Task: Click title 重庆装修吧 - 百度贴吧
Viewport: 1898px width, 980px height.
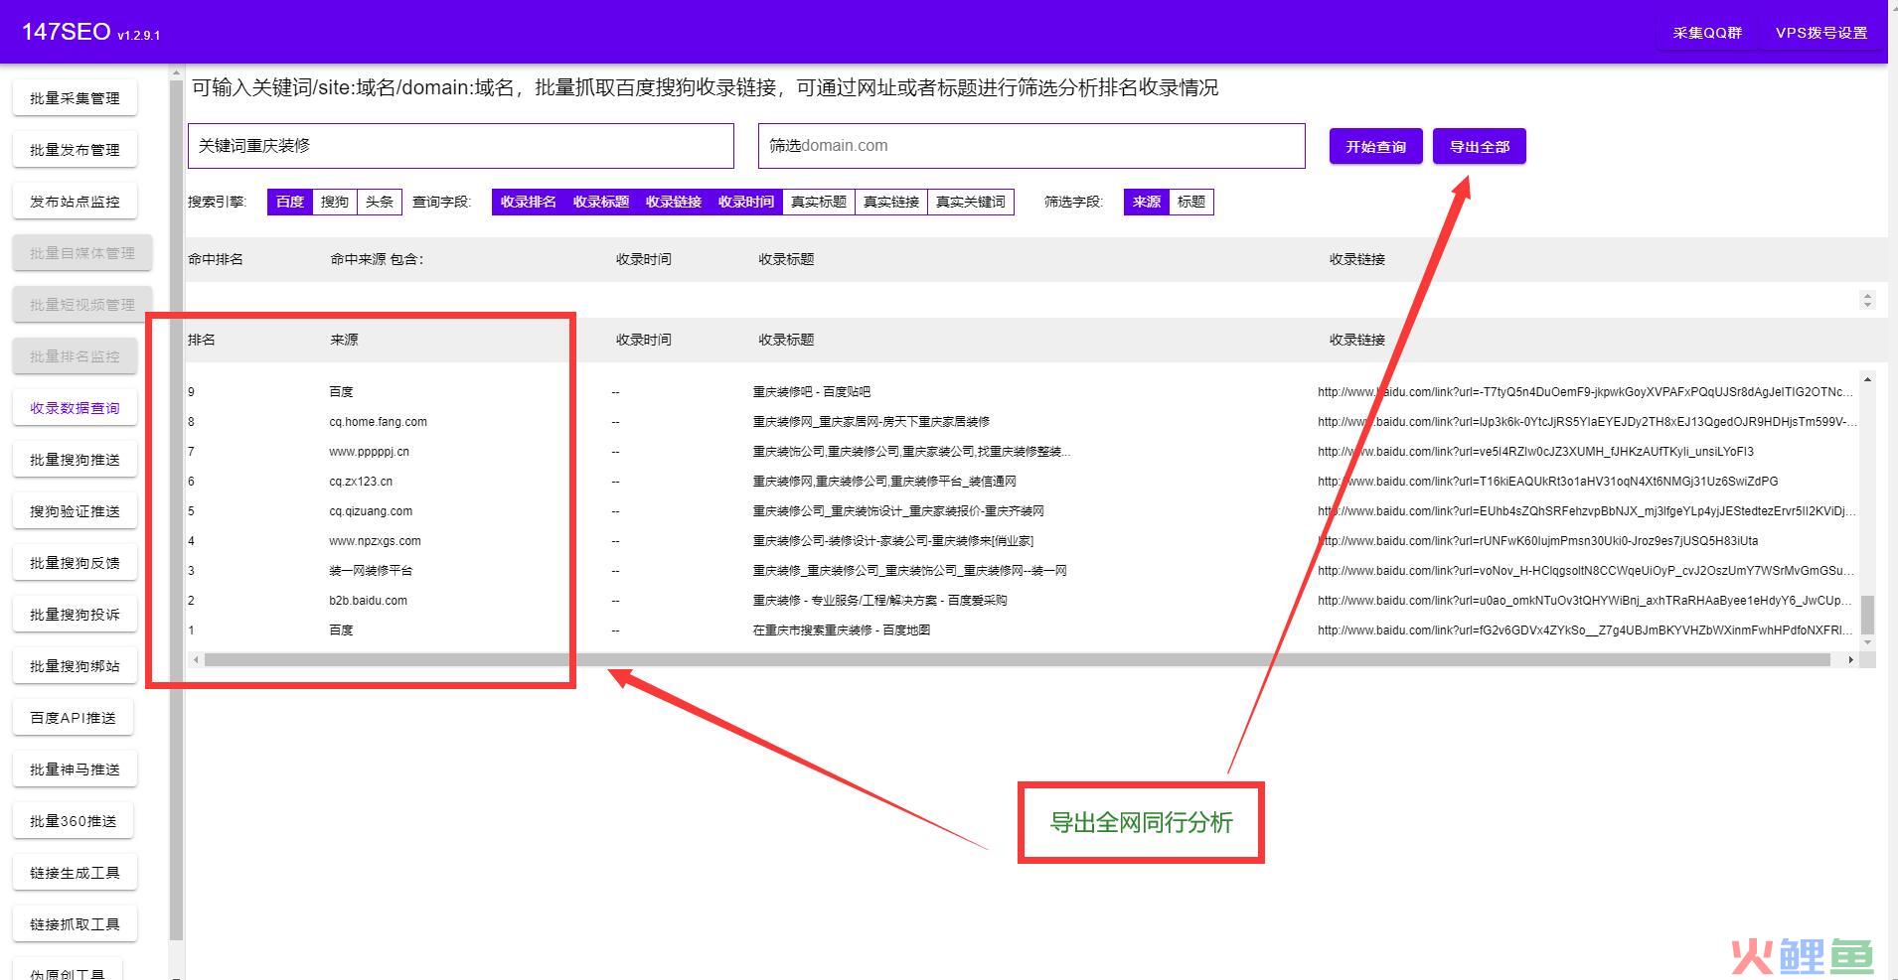Action: (x=811, y=392)
